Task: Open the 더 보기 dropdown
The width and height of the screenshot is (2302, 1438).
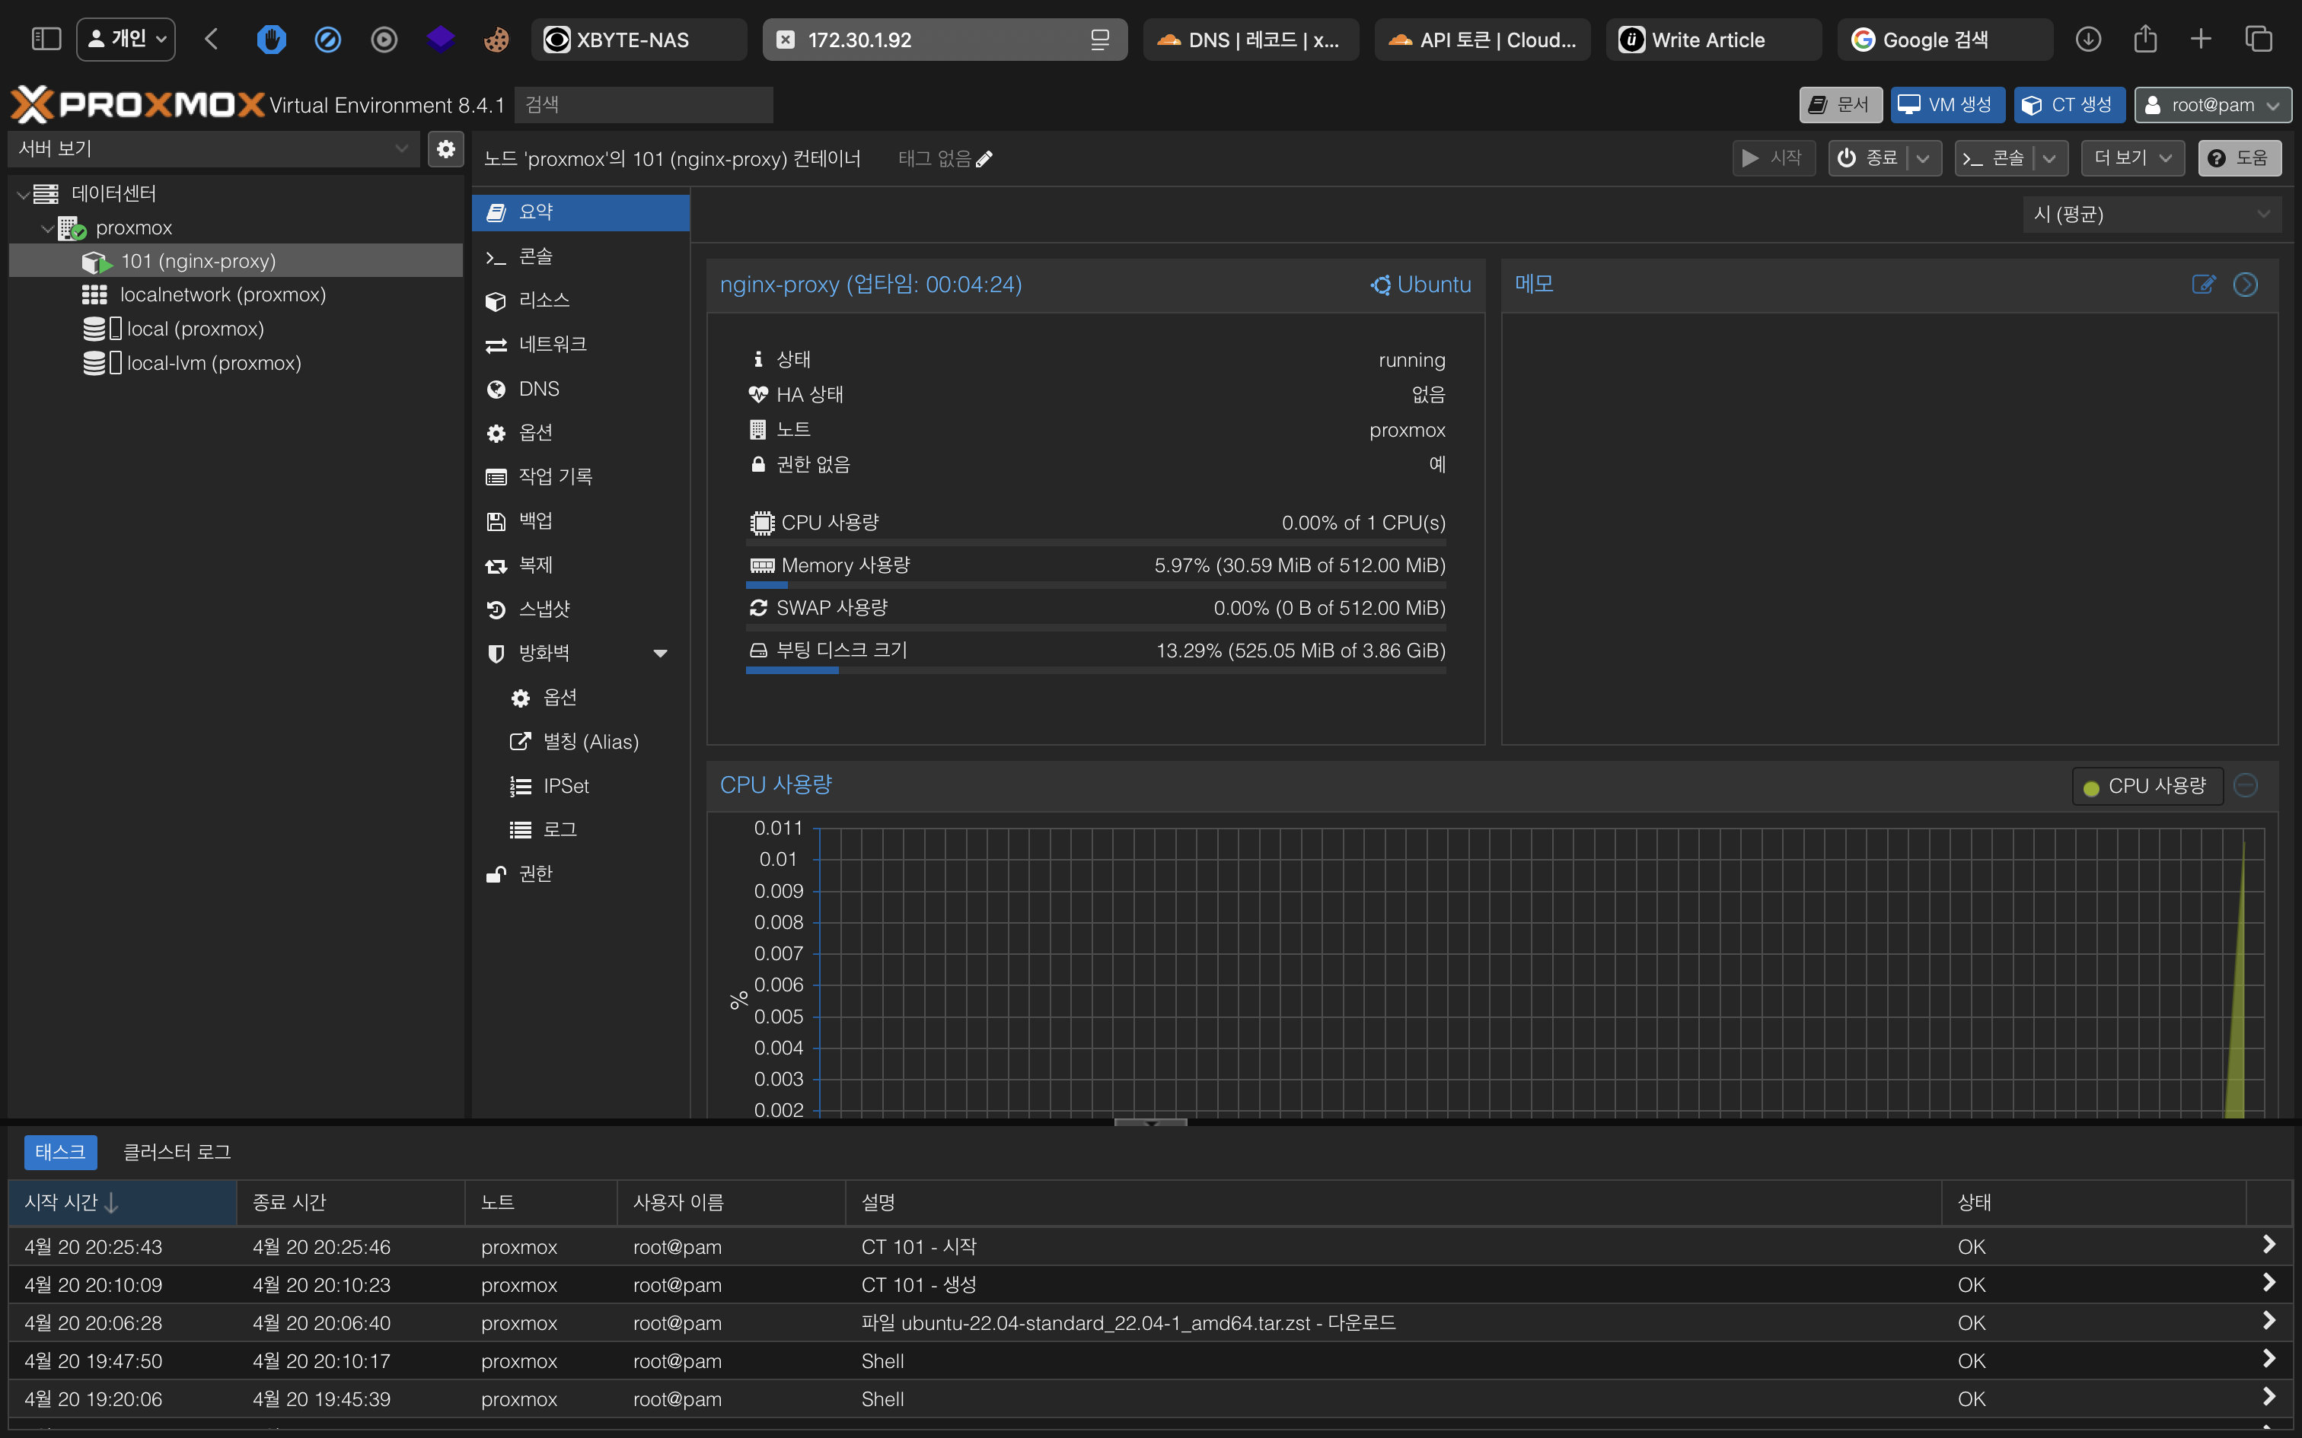Action: 2133,158
